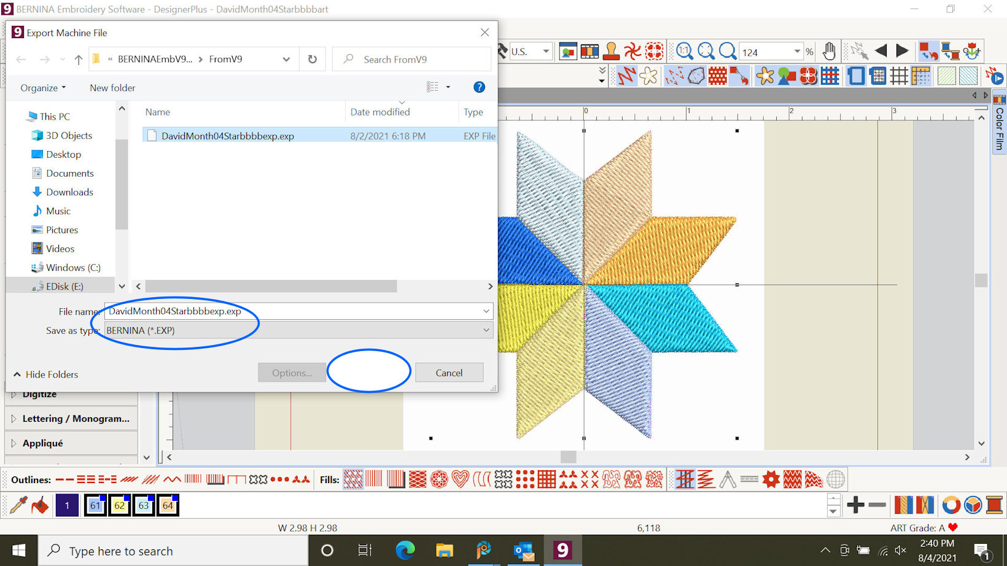Click the red paint bucket tool
This screenshot has width=1007, height=566.
click(x=40, y=505)
